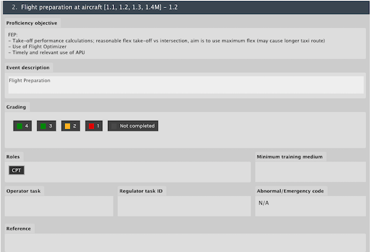
Task: Select grade 3 button
Action: 46,126
